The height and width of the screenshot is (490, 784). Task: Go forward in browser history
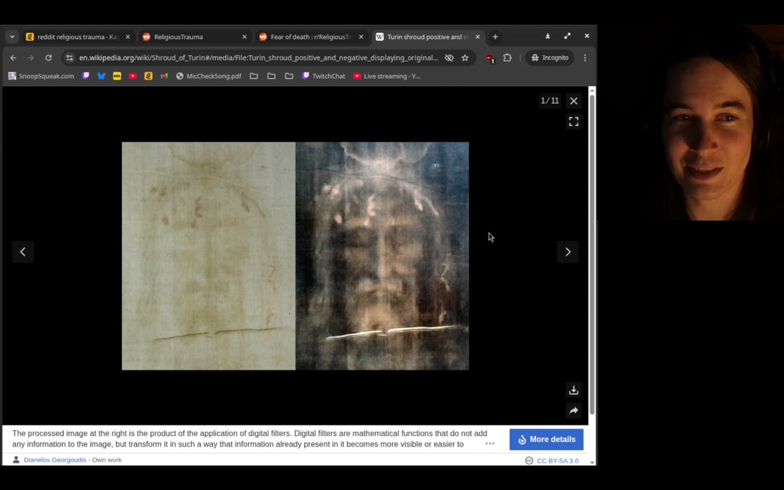click(x=31, y=57)
